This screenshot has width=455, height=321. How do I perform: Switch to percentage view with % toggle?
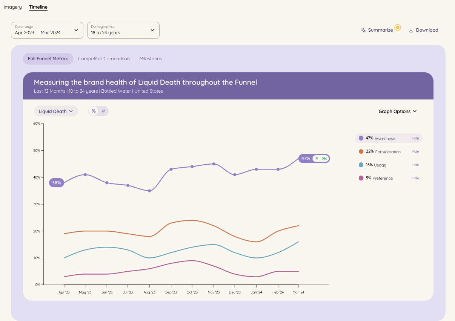pos(94,111)
